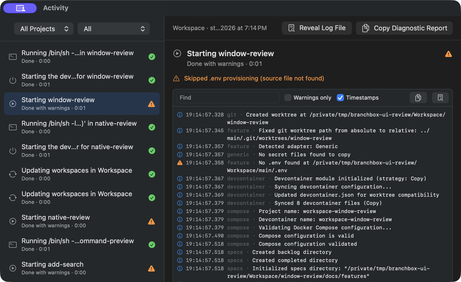
Task: Click power icon on 'Starting the dev…r for native-review'
Action: (13, 151)
